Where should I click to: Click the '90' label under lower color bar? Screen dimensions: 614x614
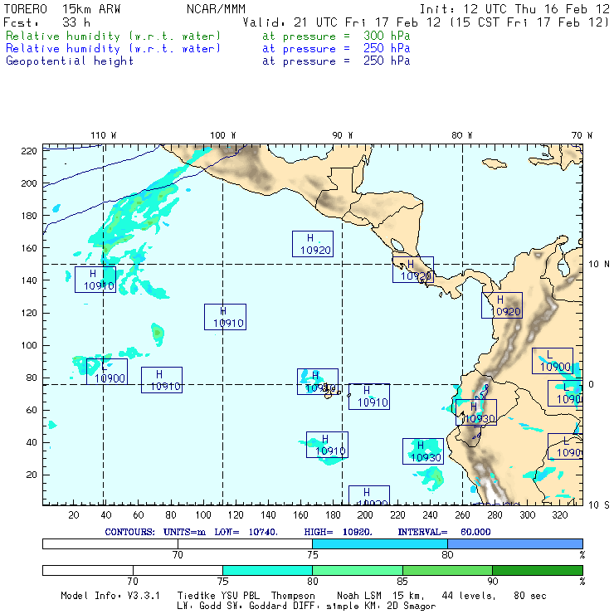point(493,581)
